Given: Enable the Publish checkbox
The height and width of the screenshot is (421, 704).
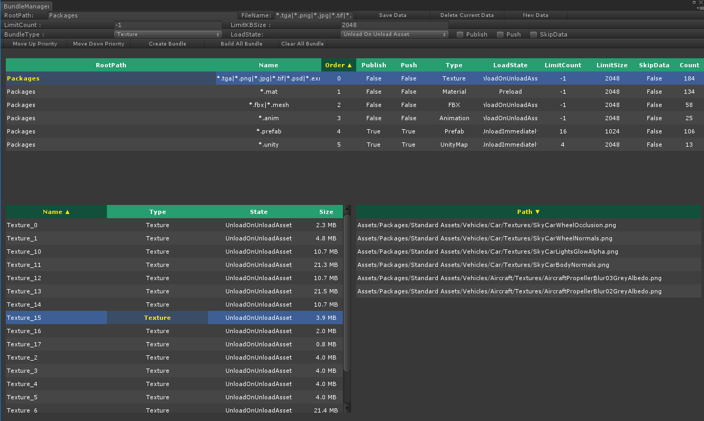Looking at the screenshot, I should pyautogui.click(x=460, y=34).
